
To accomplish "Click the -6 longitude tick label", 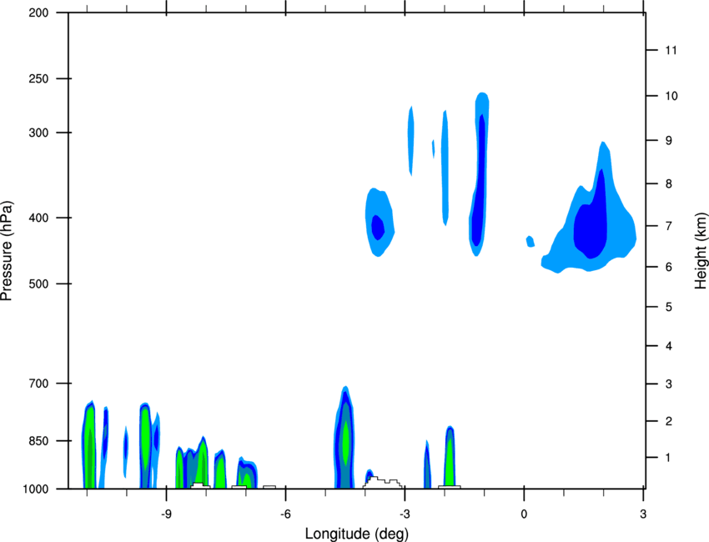I will pos(285,514).
